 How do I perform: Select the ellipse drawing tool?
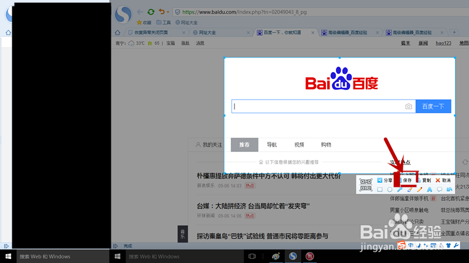[390, 189]
